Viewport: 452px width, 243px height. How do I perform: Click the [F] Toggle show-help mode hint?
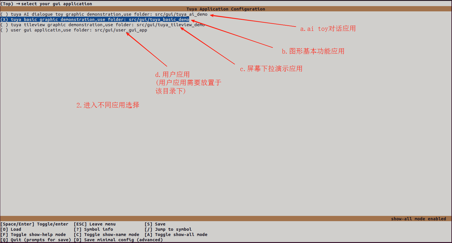[33, 235]
